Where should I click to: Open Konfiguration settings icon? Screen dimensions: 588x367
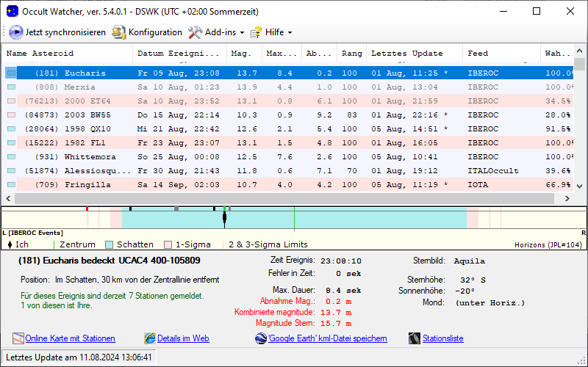[x=119, y=32]
